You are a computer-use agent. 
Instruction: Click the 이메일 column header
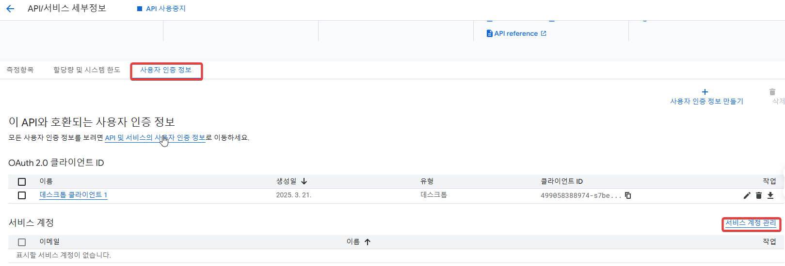coord(49,242)
